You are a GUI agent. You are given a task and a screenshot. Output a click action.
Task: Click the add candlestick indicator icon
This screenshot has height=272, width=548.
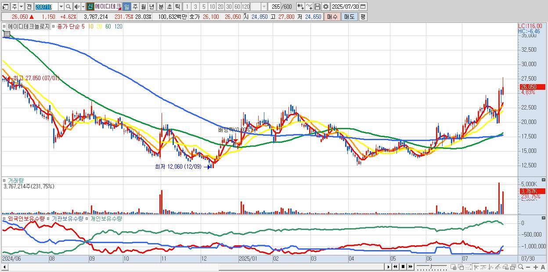point(301,7)
